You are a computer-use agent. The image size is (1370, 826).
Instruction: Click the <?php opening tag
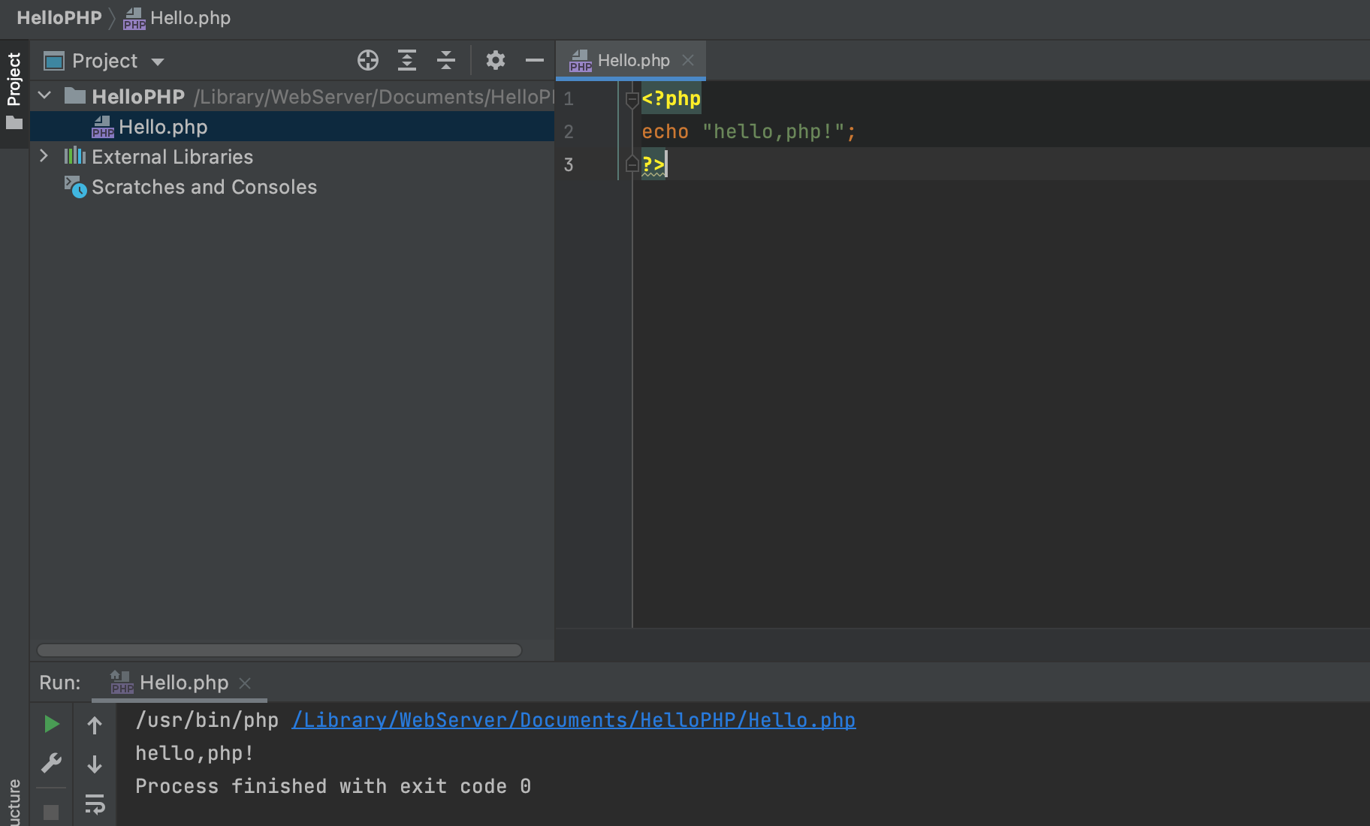pyautogui.click(x=671, y=98)
